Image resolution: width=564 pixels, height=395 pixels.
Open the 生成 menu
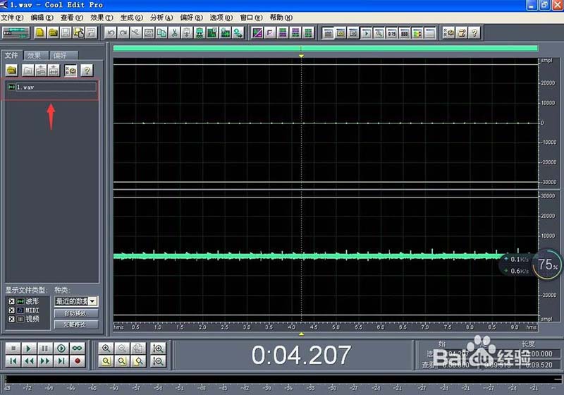131,17
